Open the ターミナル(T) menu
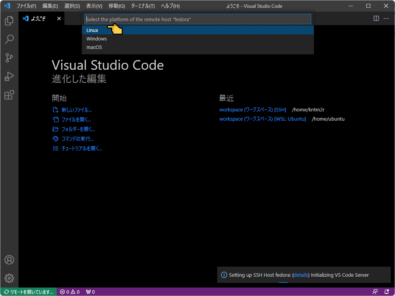 click(143, 6)
